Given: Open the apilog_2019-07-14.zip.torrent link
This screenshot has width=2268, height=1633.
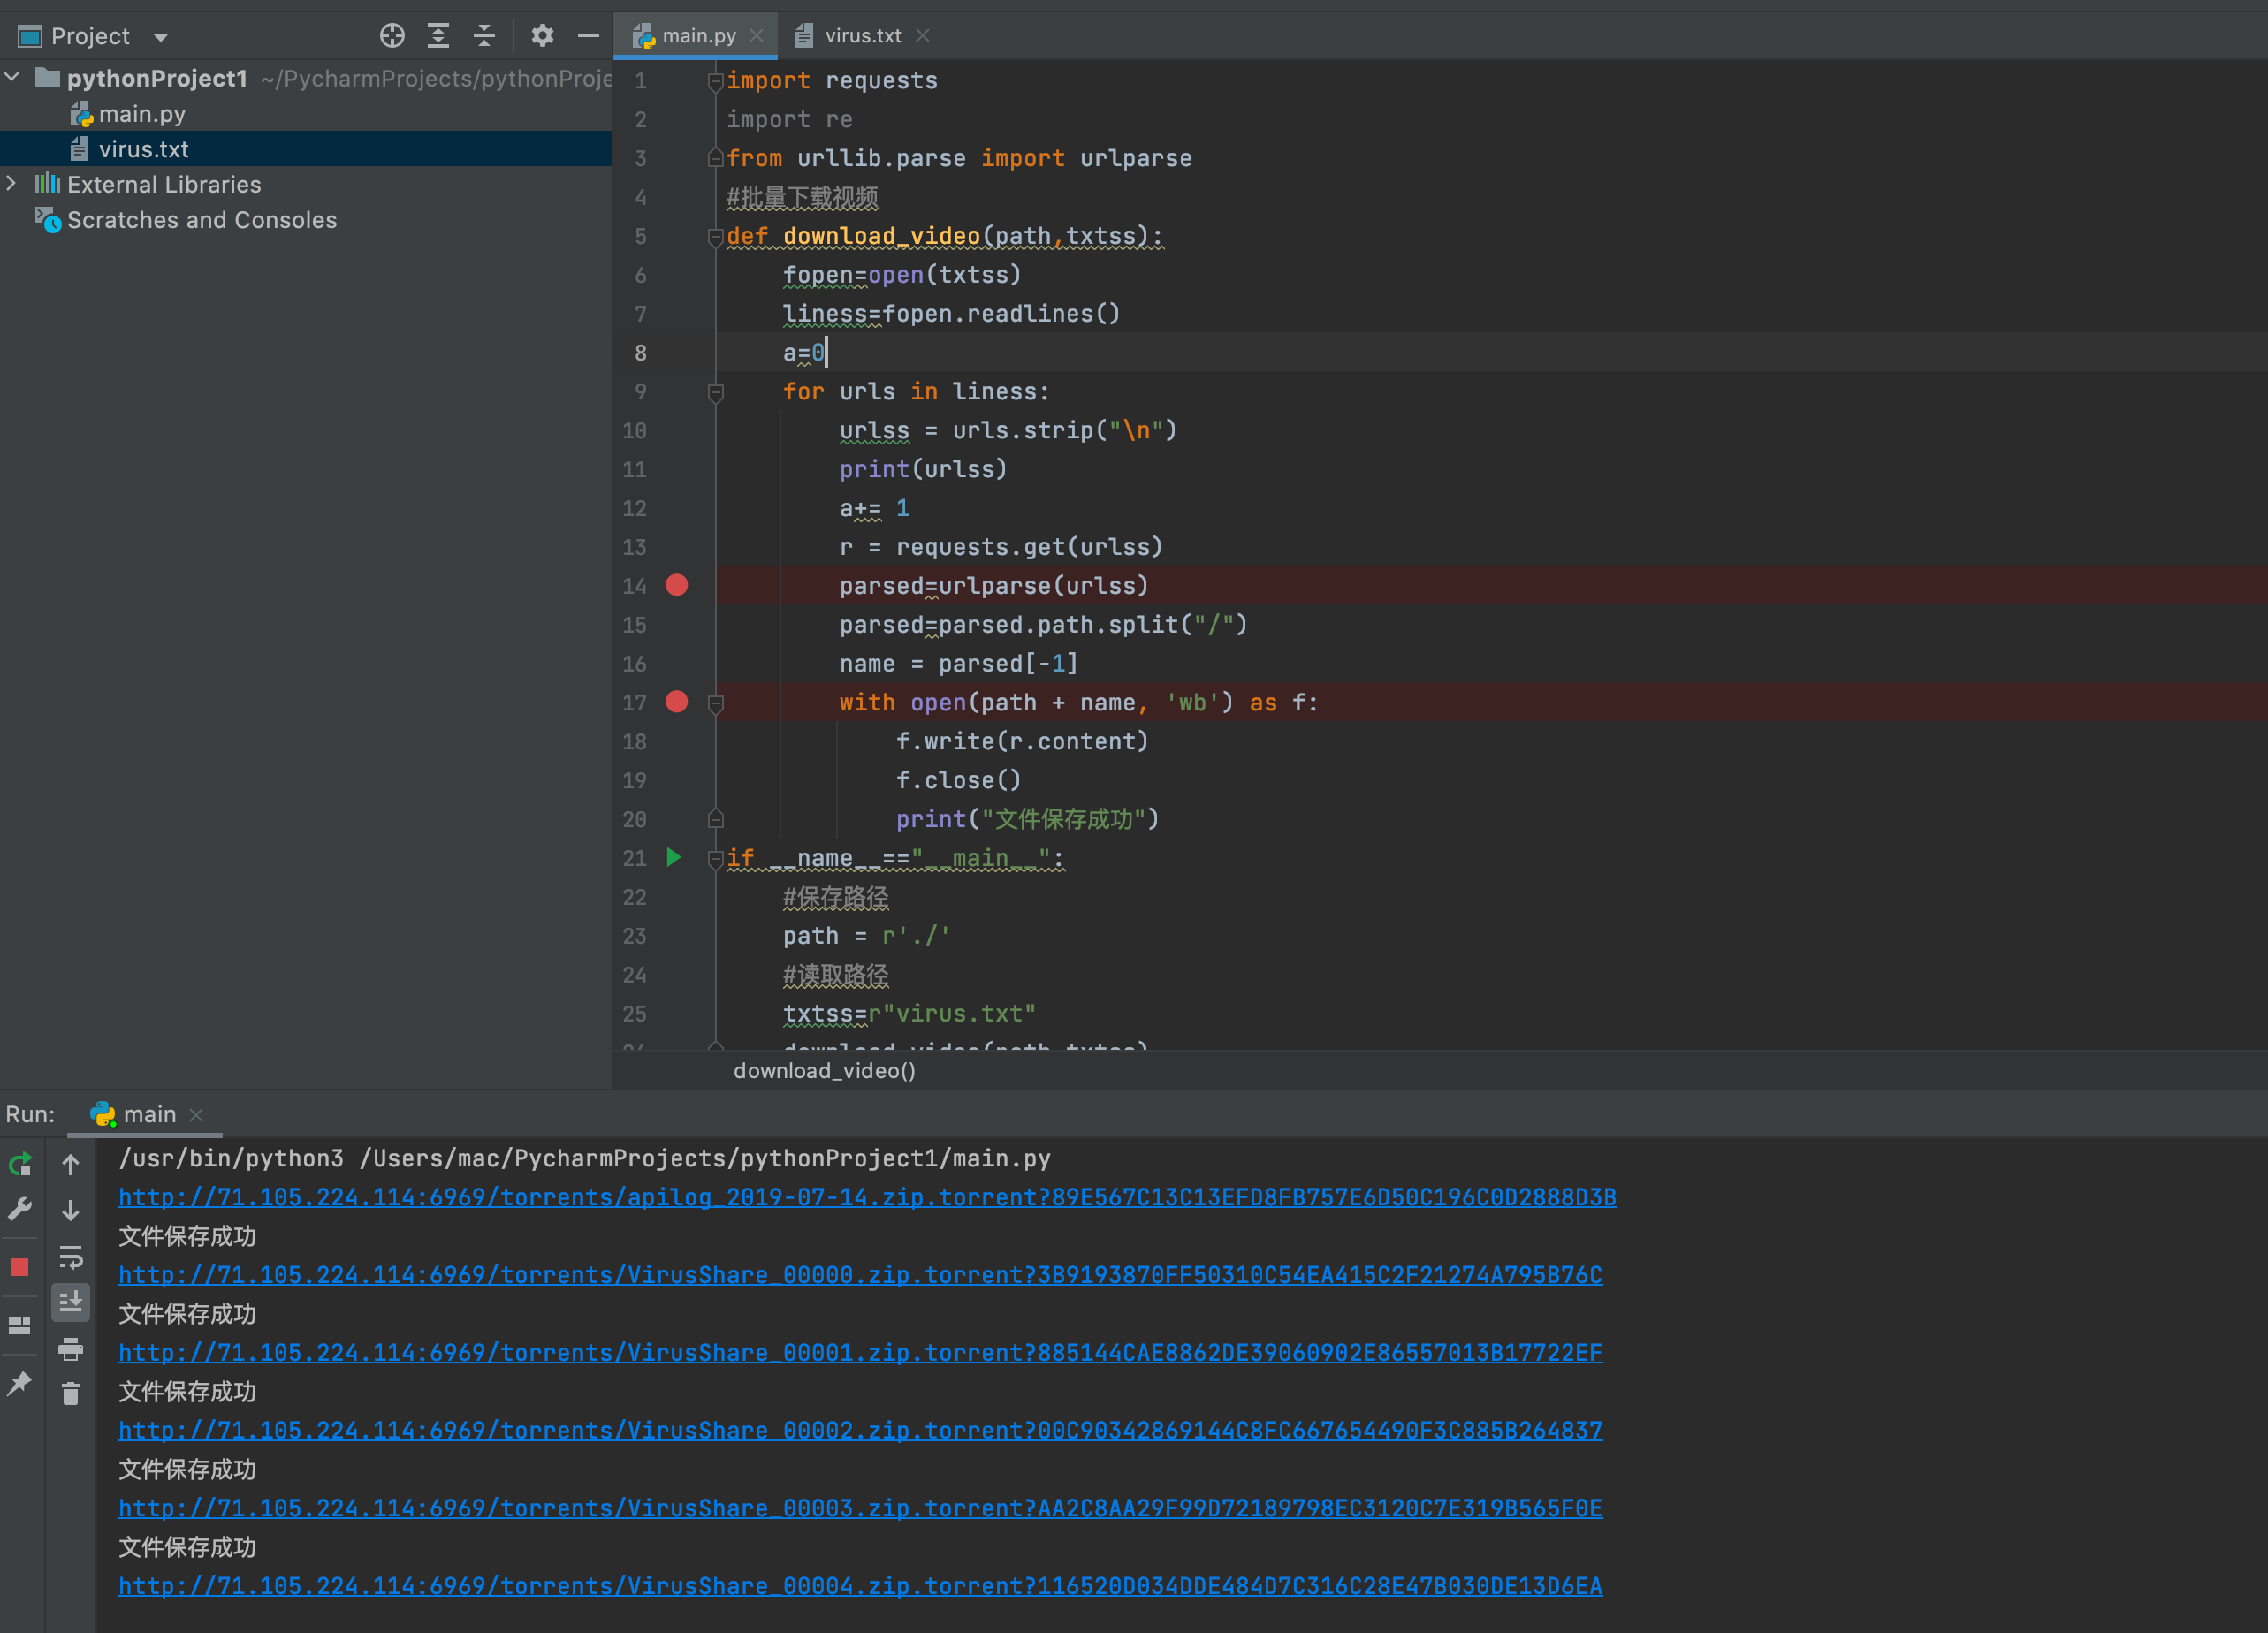Looking at the screenshot, I should coord(866,1197).
